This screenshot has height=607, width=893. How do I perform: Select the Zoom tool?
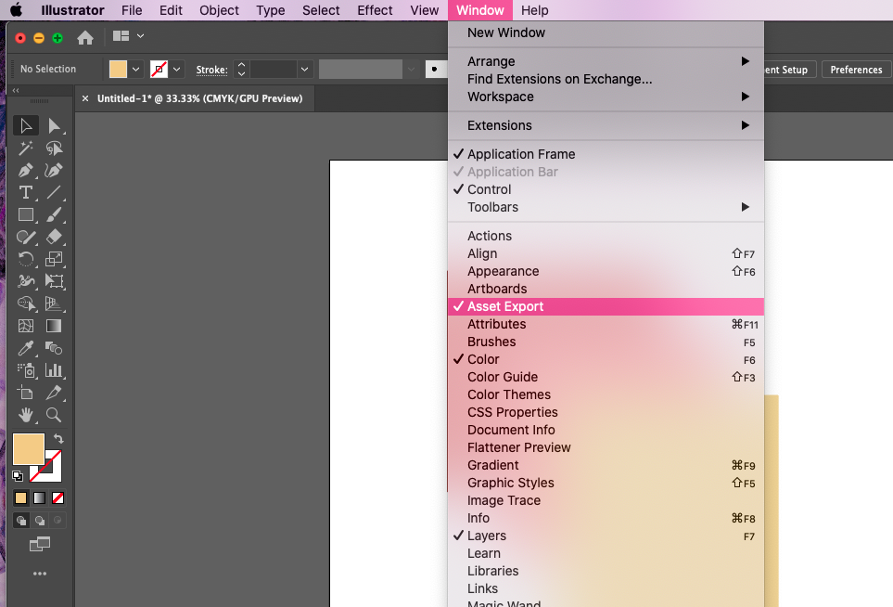(54, 415)
